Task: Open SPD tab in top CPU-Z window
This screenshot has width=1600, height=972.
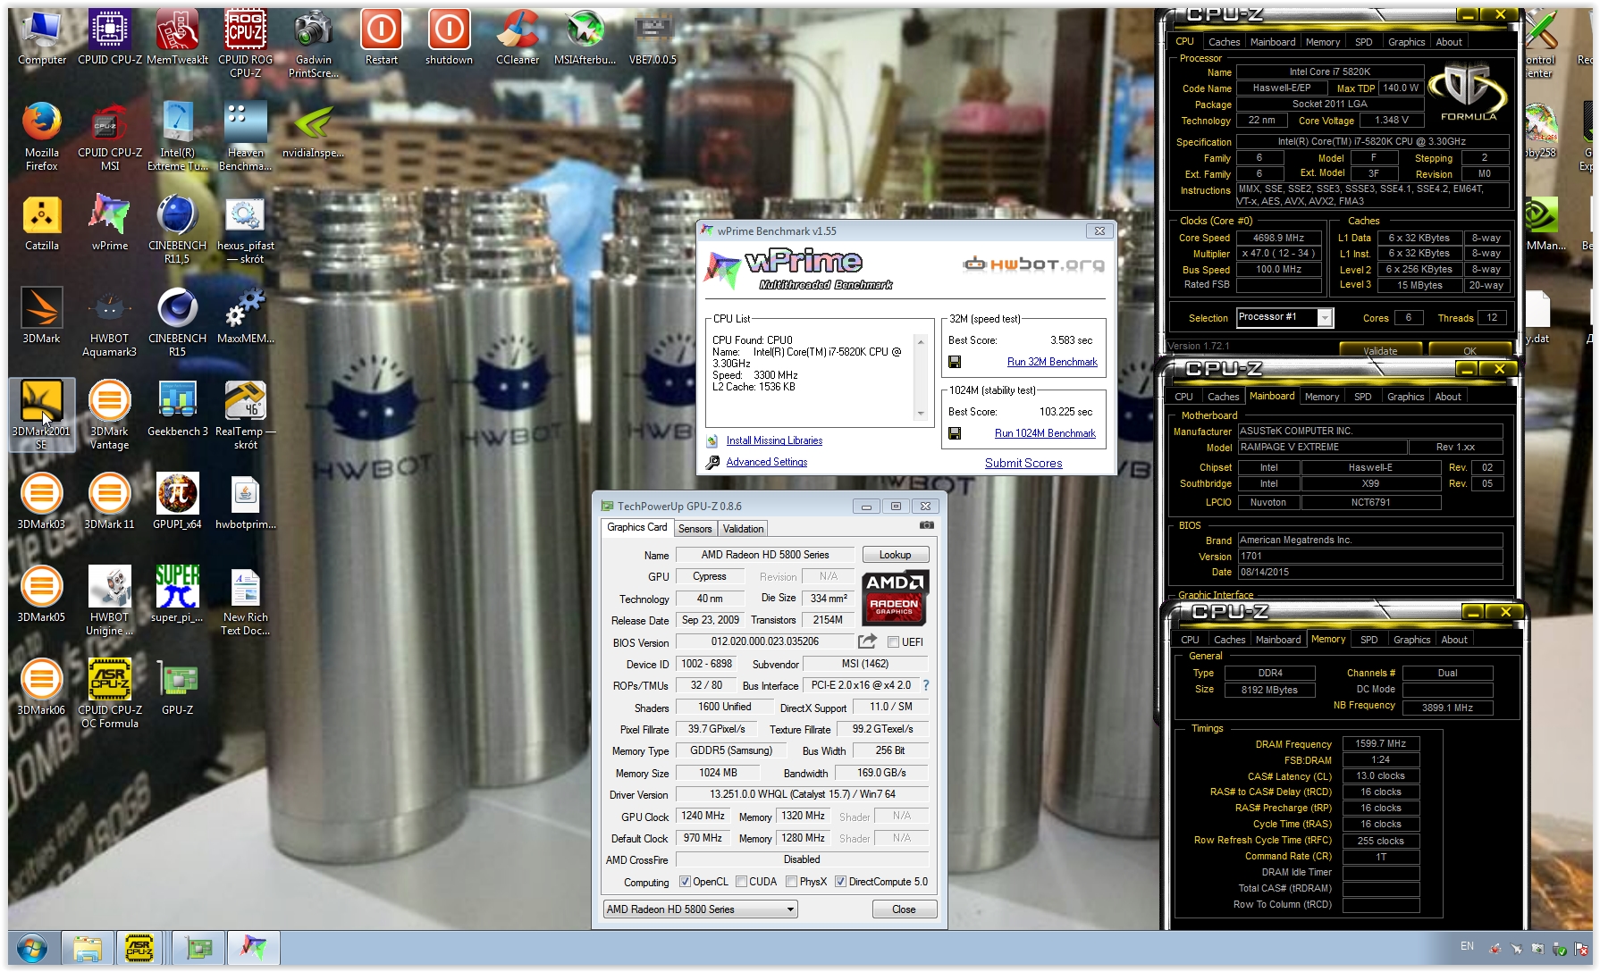Action: click(x=1363, y=42)
